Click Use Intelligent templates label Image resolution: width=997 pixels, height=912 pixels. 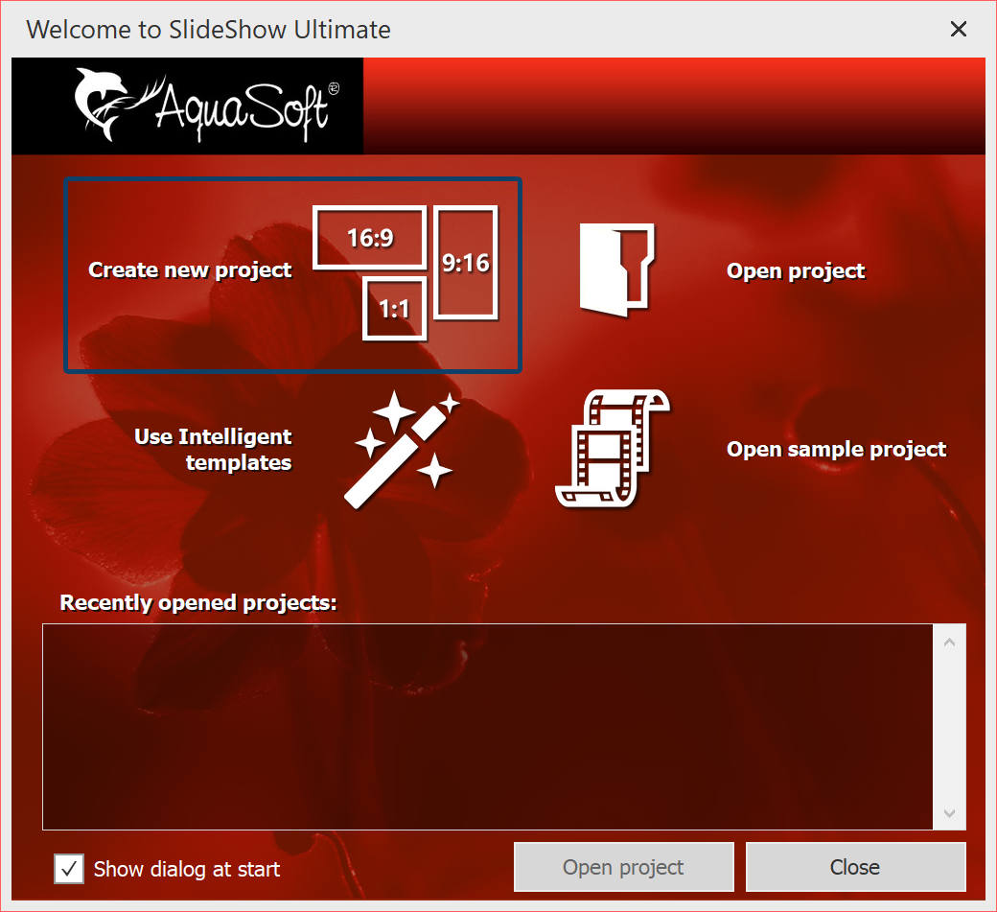pos(213,448)
